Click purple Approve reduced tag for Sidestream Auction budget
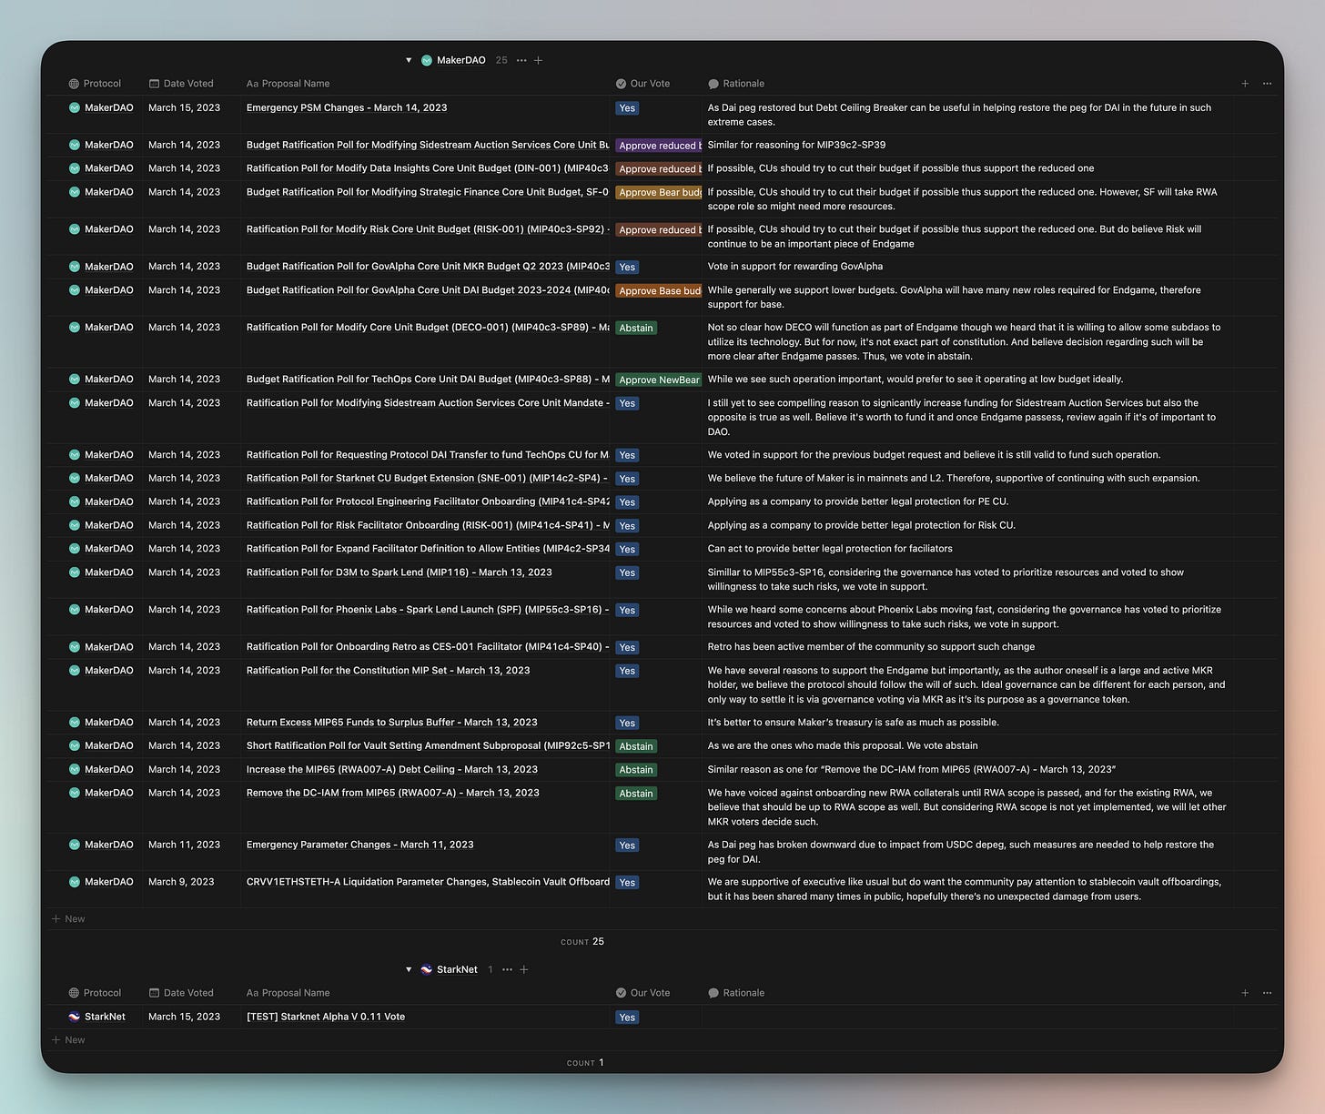Viewport: 1325px width, 1114px height. click(x=659, y=146)
